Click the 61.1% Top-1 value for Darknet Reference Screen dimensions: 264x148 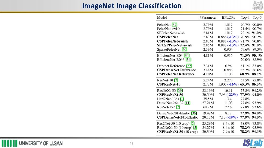245,66
